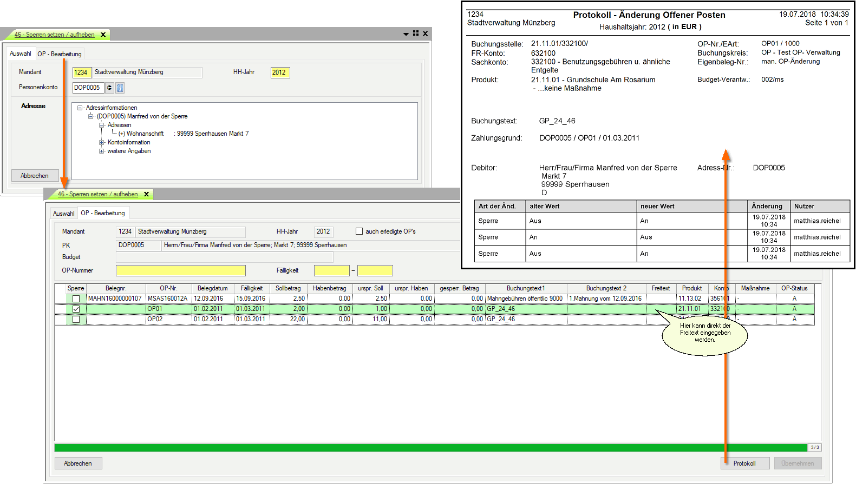Image resolution: width=856 pixels, height=484 pixels.
Task: Collapse the Adressinformationen tree node
Action: (x=80, y=108)
